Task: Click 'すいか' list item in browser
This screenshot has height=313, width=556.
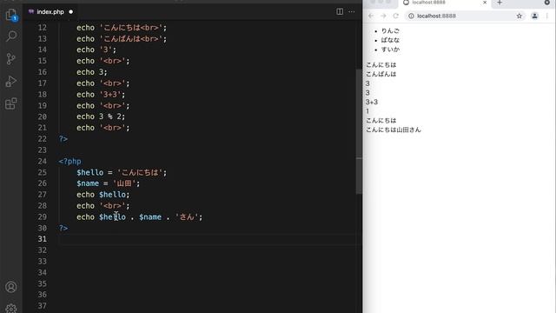Action: [390, 50]
